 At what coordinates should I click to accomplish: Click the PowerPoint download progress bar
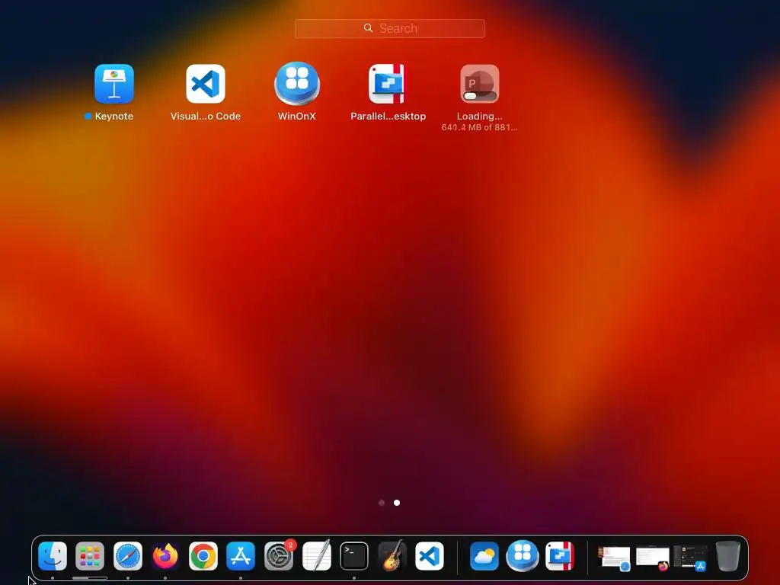480,96
